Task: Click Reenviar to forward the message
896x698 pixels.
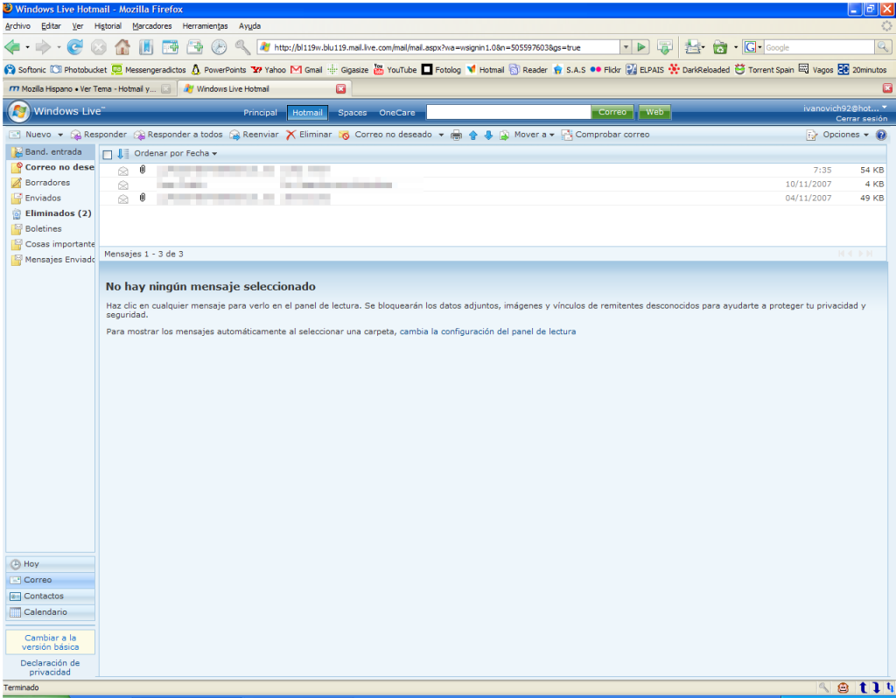Action: (254, 135)
